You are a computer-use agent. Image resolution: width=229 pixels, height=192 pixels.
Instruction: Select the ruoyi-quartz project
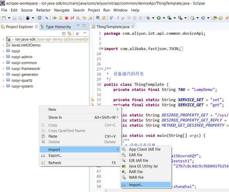click(x=22, y=80)
